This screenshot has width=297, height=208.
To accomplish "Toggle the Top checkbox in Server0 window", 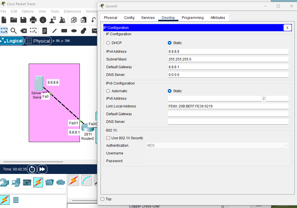I will (103, 199).
